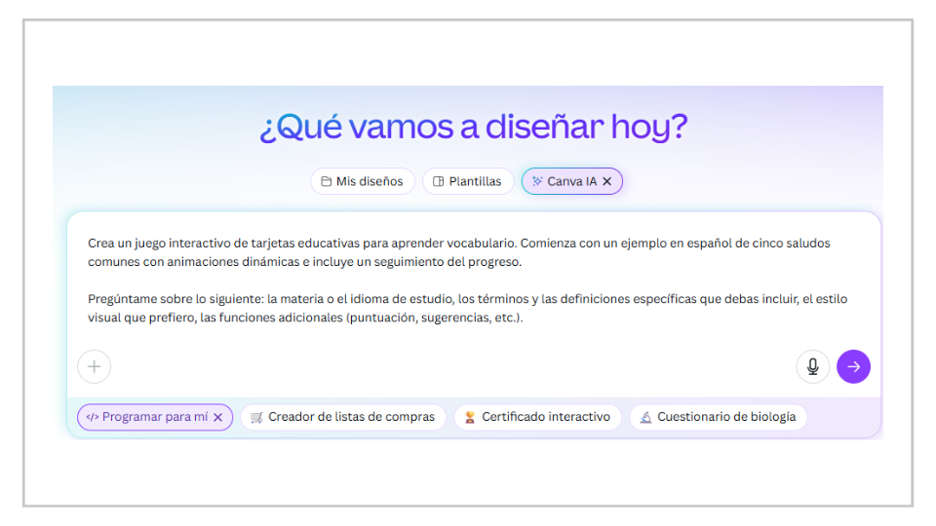
Task: Open the Mis diseños tab
Action: pos(363,182)
